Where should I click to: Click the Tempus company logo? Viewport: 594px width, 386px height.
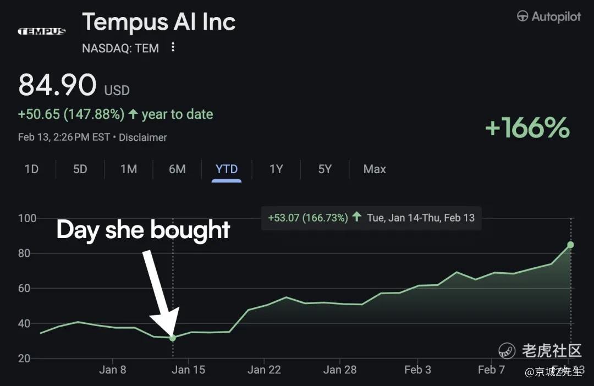pos(42,31)
